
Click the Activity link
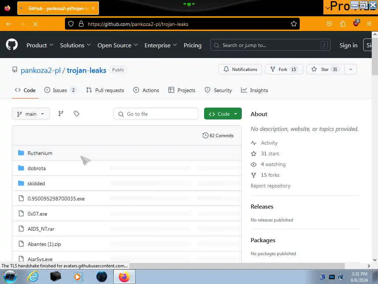point(269,143)
